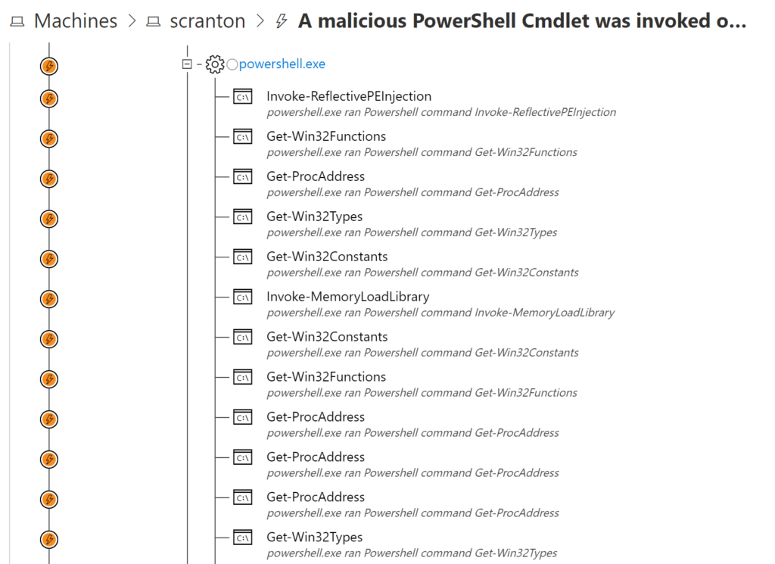Collapse the powershell.exe process tree node
The height and width of the screenshot is (564, 775).
(x=186, y=64)
